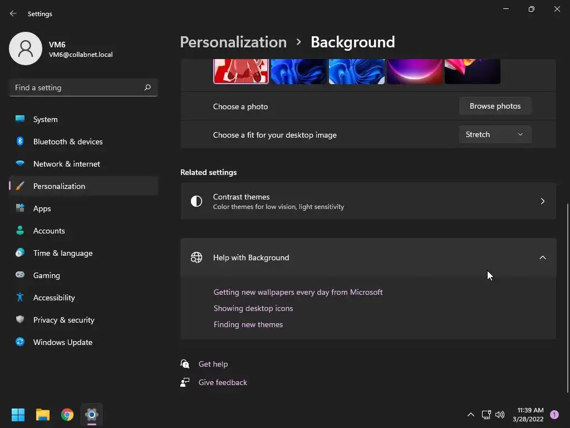
Task: Select System in the sidebar
Action: point(45,119)
